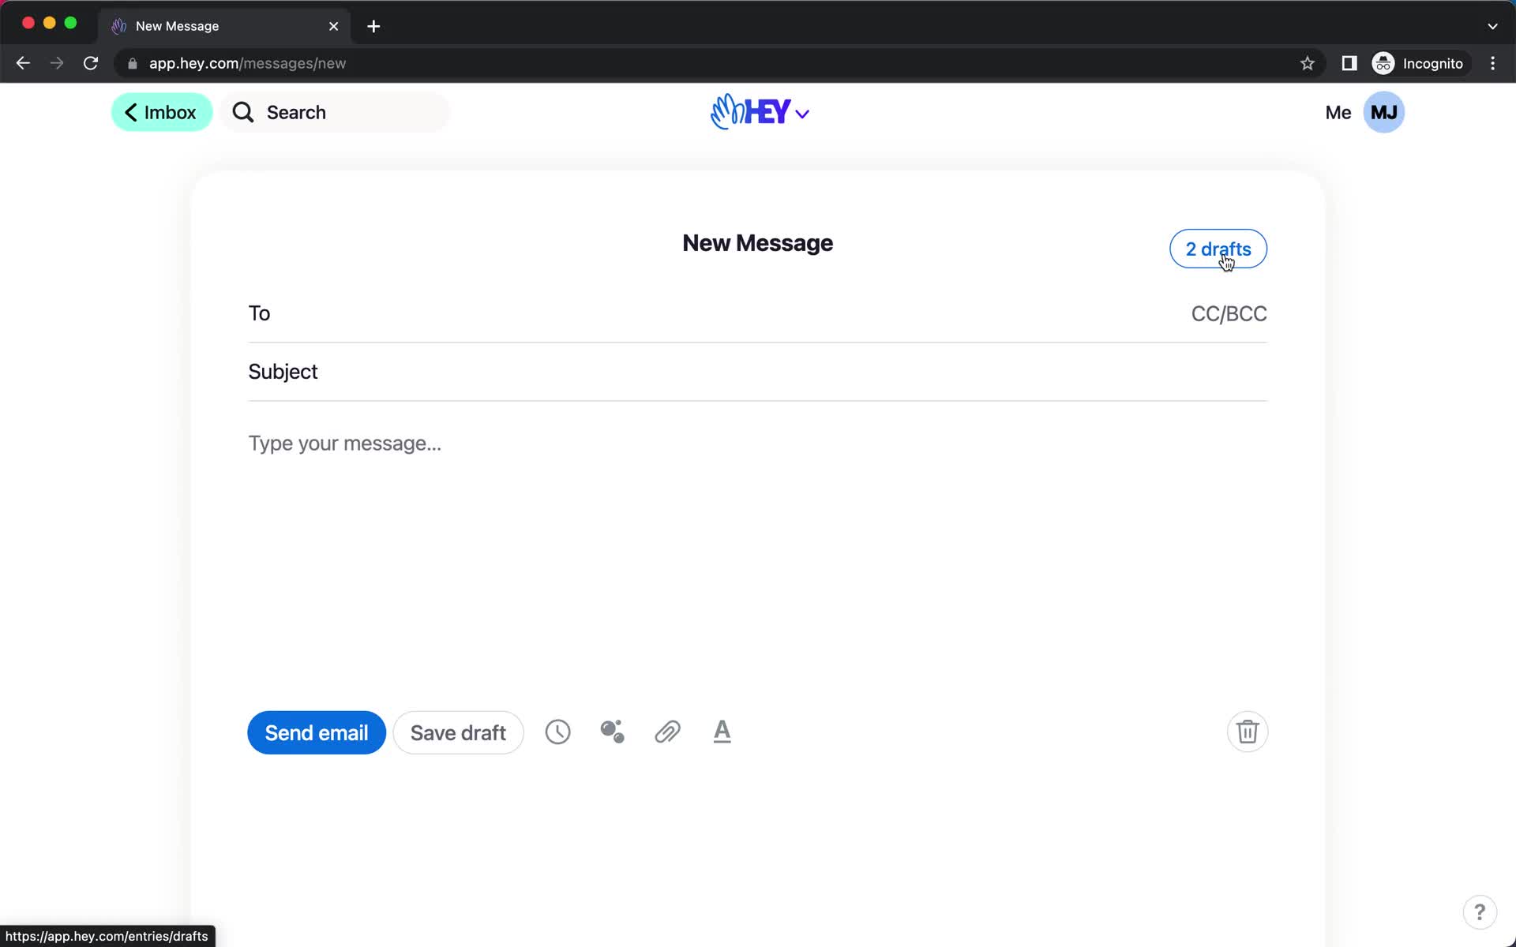The height and width of the screenshot is (947, 1516).
Task: Open the Chrome three-dot menu
Action: (1492, 63)
